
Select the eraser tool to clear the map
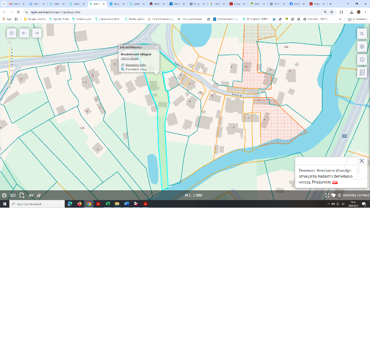pyautogui.click(x=39, y=195)
